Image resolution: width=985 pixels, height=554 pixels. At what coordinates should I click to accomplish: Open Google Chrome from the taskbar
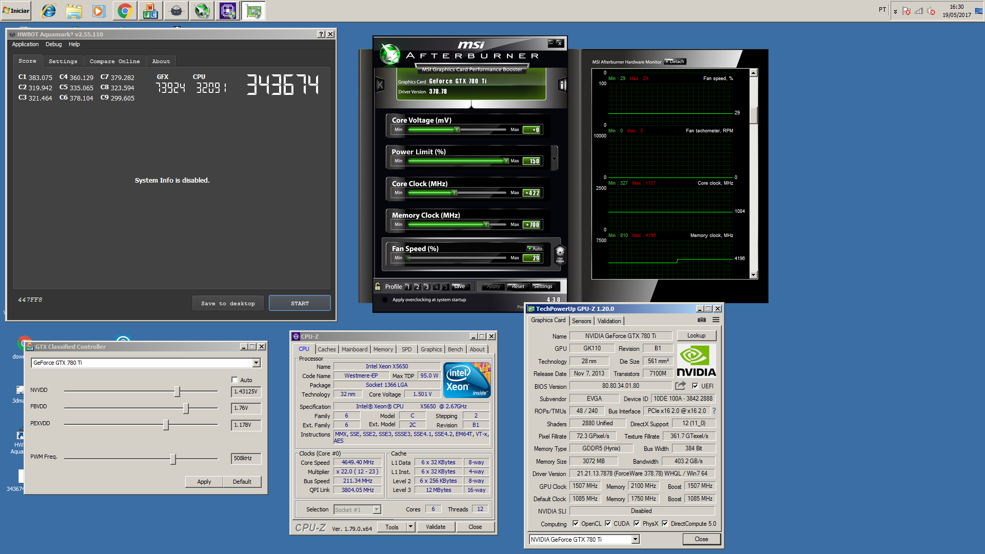(125, 11)
